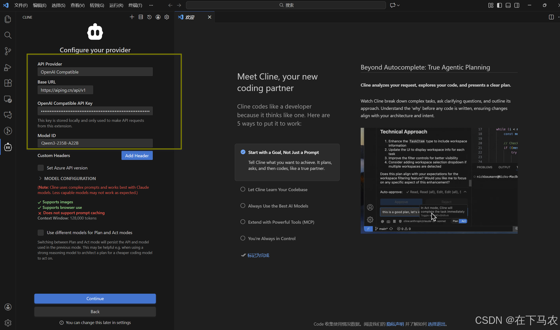
Task: Open the Copilot chat dropdown arrow
Action: pos(398,5)
